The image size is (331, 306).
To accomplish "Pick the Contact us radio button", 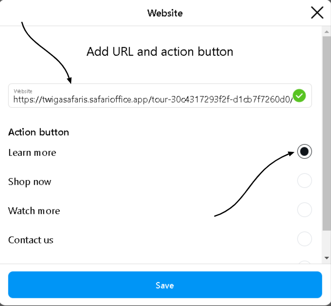I will (x=304, y=239).
